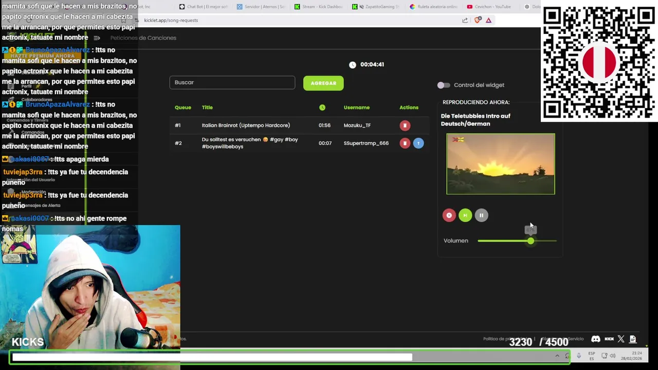Focus the Buscar search field
This screenshot has height=370, width=658.
pos(232,83)
